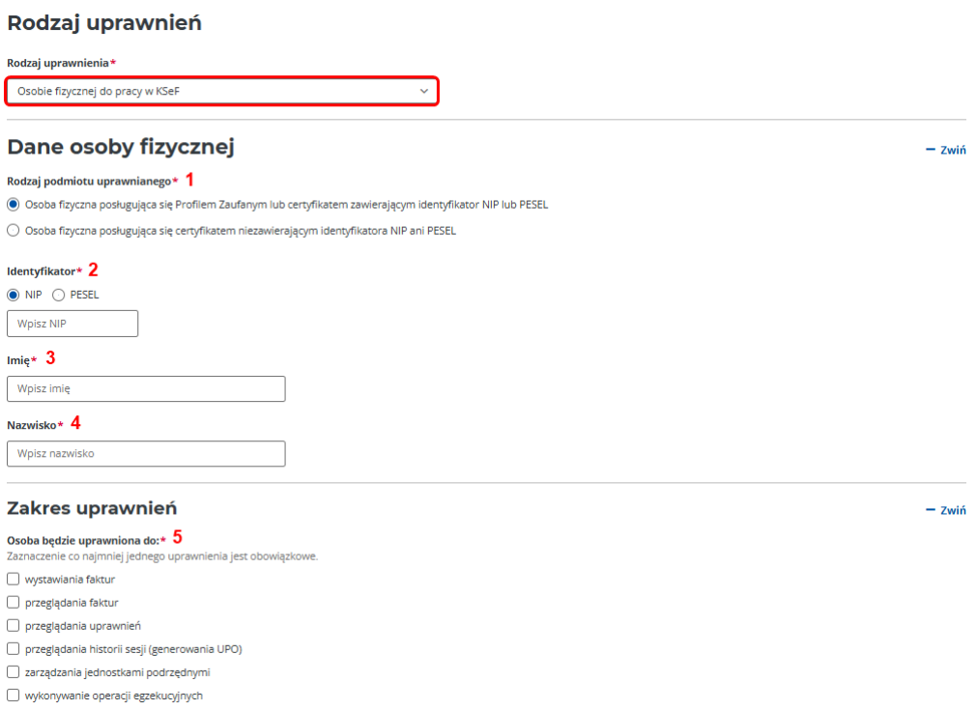Click the Zakres uprawnień heading
The width and height of the screenshot is (977, 711).
[x=92, y=508]
